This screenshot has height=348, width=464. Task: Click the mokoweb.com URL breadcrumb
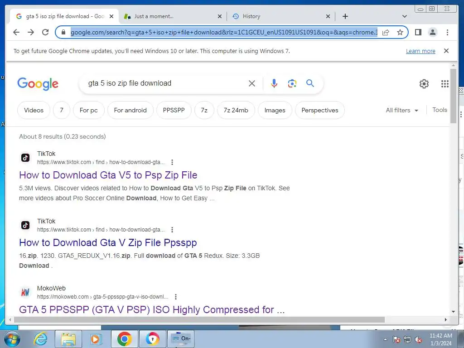[103, 297]
